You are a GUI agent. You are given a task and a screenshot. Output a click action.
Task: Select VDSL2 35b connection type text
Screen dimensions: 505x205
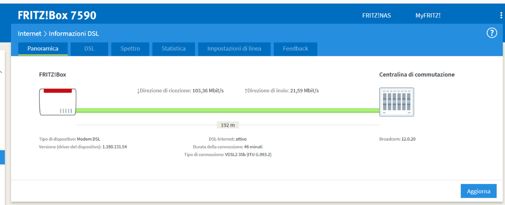coord(248,155)
